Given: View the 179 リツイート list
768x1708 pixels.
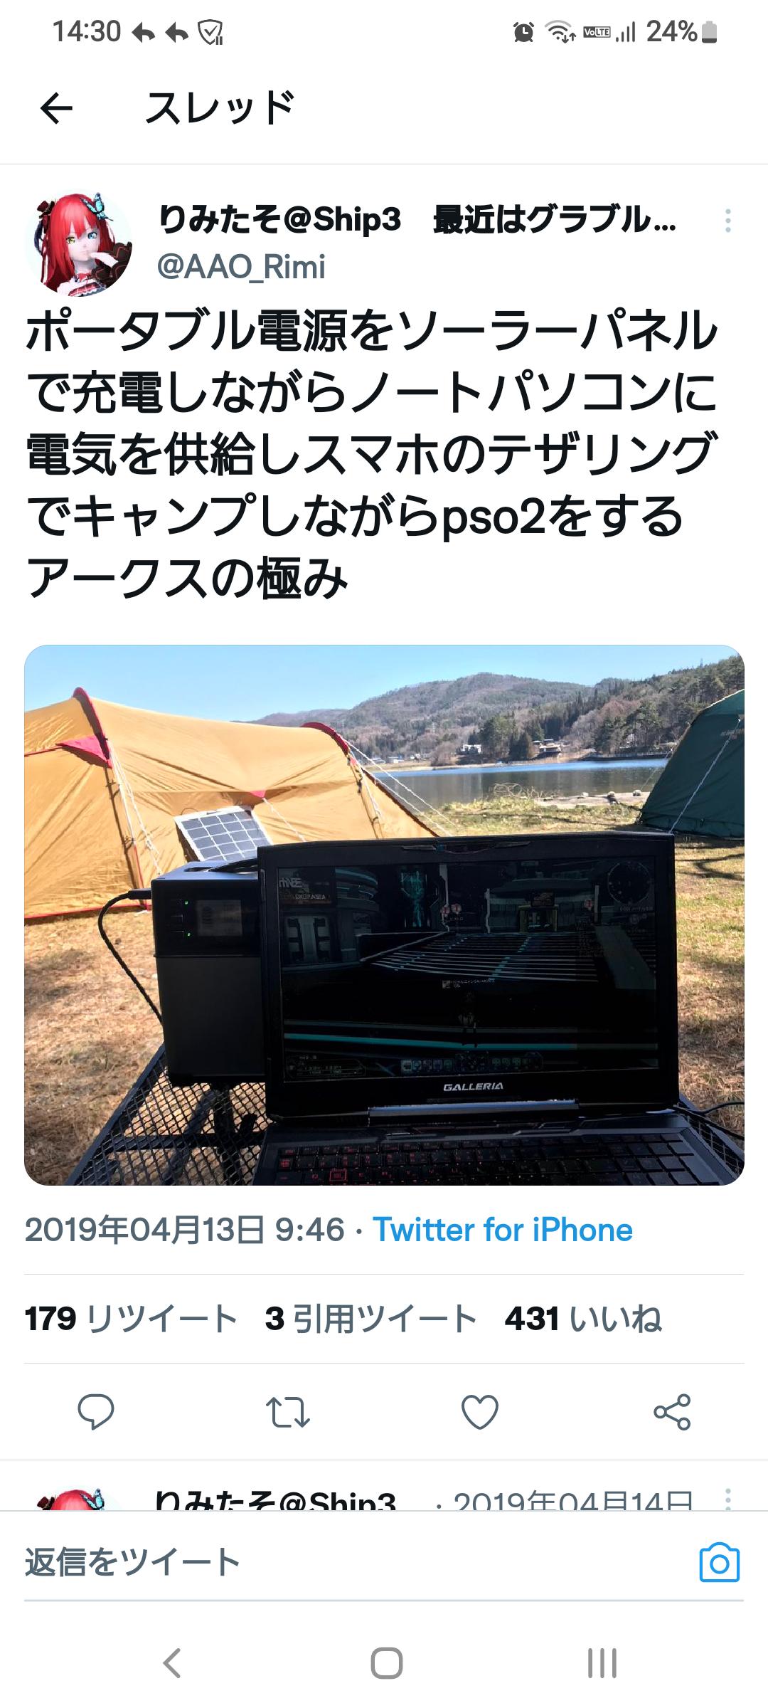Looking at the screenshot, I should click(131, 1319).
